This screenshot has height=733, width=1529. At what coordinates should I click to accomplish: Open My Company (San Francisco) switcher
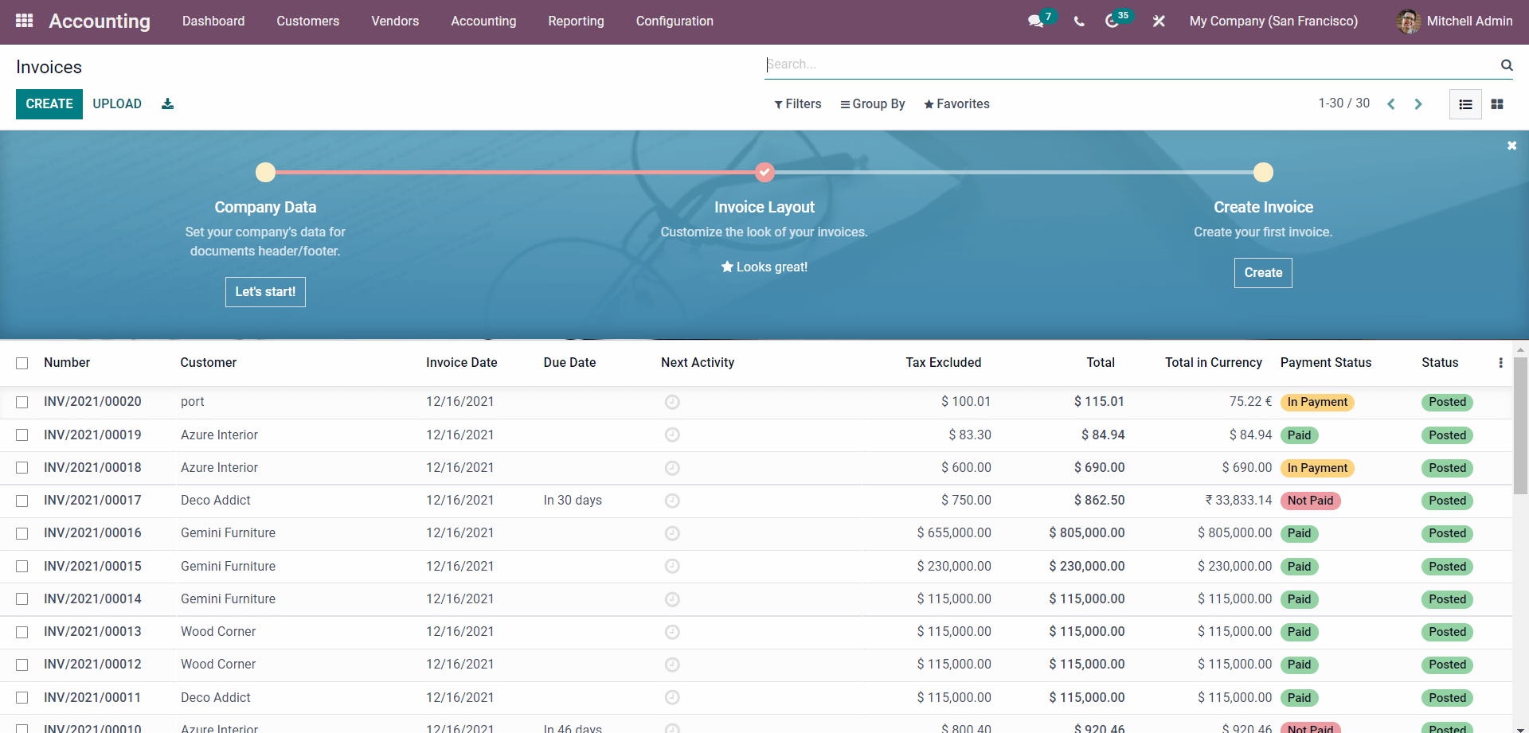pos(1273,21)
